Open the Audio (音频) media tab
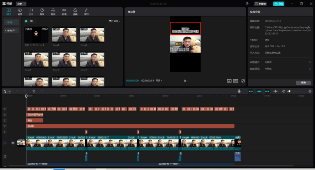The image size is (315, 170). tap(20, 11)
